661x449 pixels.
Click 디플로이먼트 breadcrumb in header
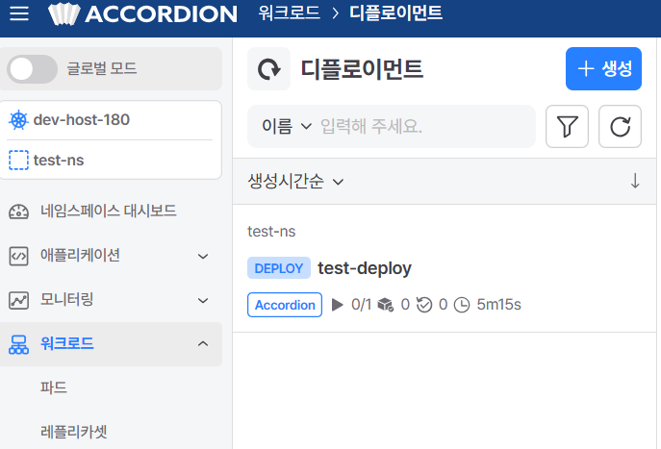pyautogui.click(x=395, y=12)
